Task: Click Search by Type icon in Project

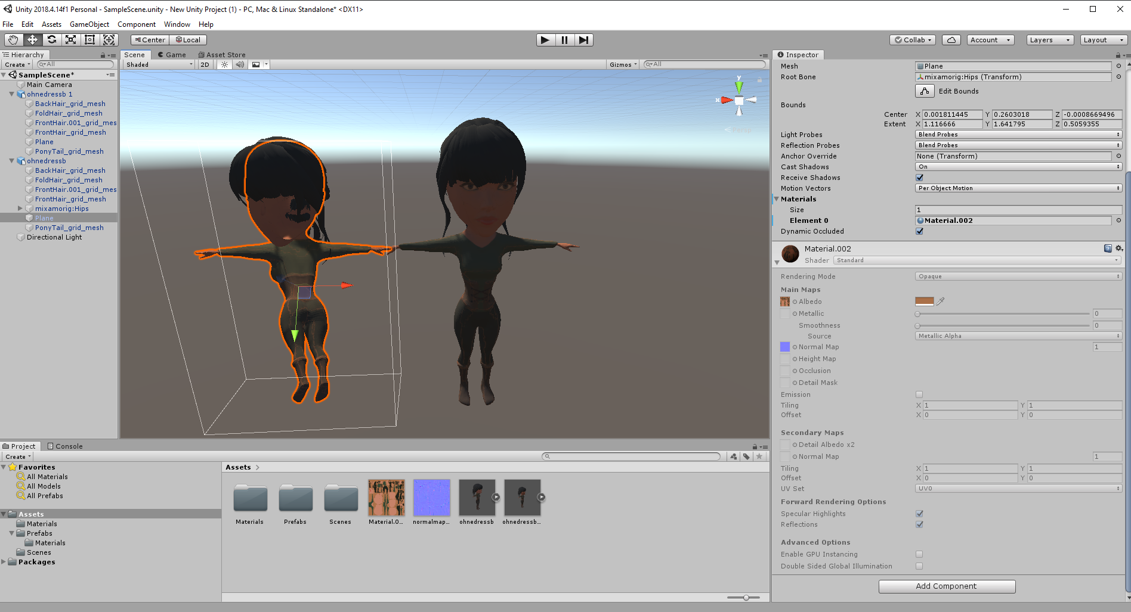Action: (734, 456)
